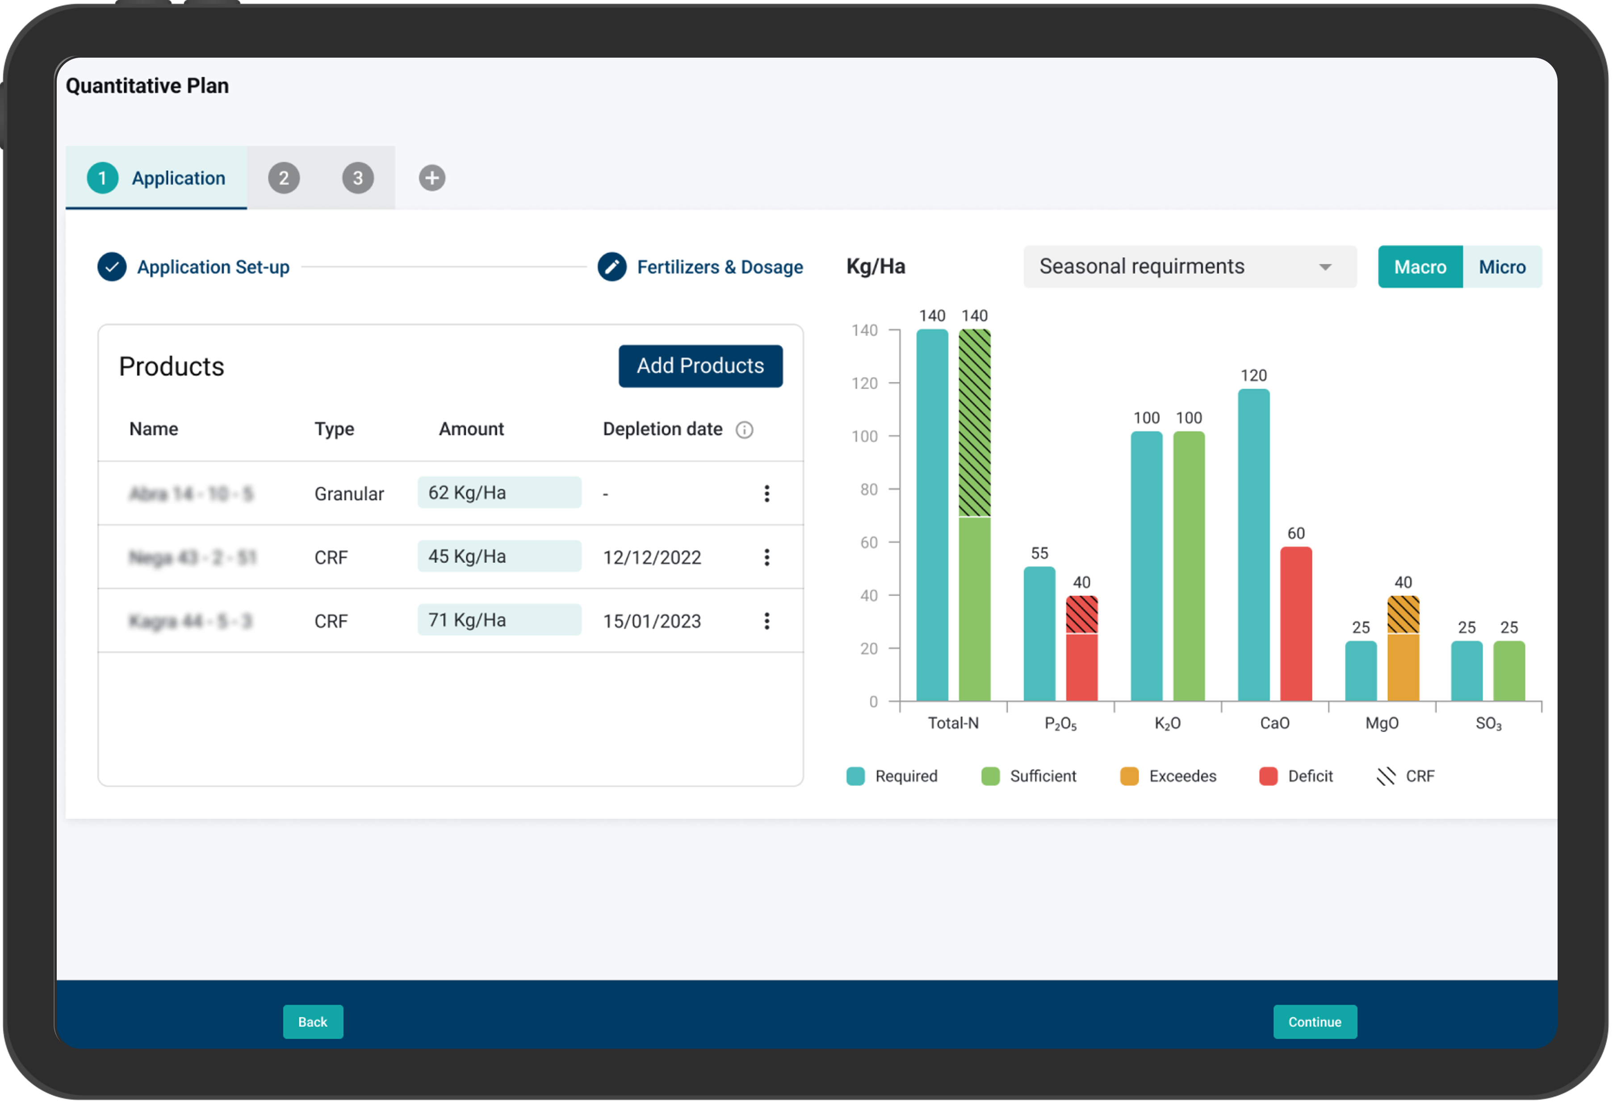This screenshot has width=1617, height=1106.
Task: Open the options menu for Nega 43-2-51
Action: click(767, 557)
